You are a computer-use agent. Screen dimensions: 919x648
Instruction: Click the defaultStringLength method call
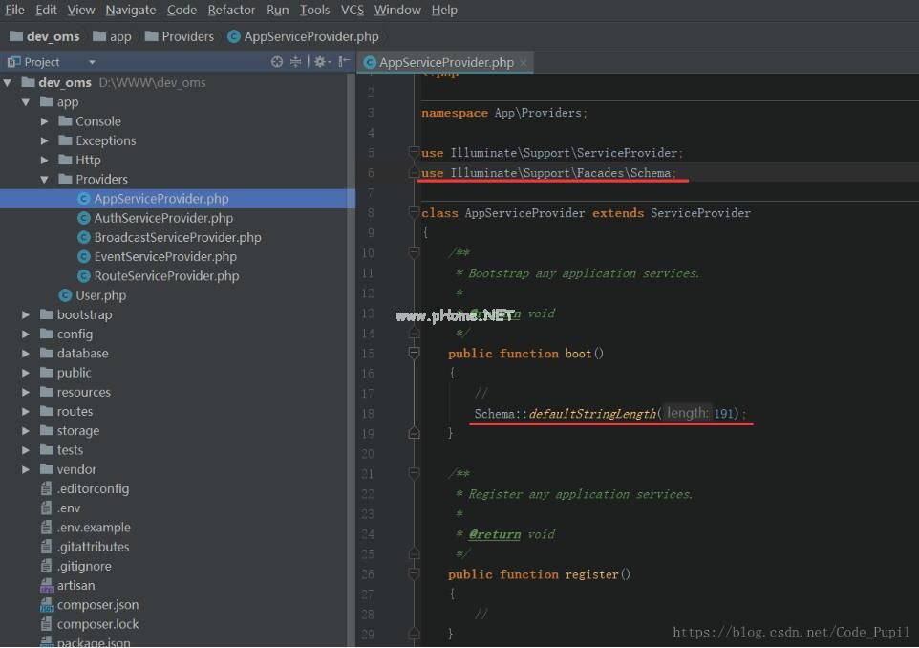click(x=592, y=414)
